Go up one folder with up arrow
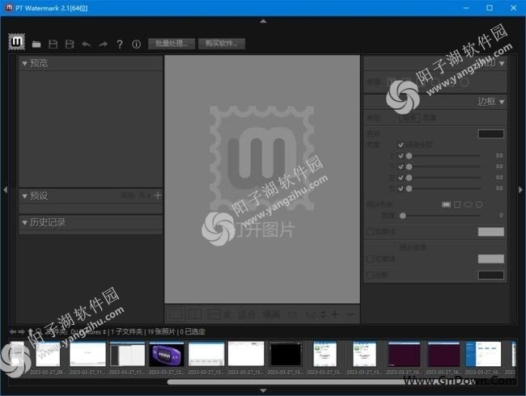Screen dimensions: 526x396 click(x=31, y=331)
